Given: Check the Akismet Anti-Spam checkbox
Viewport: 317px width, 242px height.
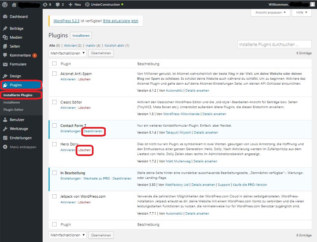Looking at the screenshot, I should coord(54,73).
